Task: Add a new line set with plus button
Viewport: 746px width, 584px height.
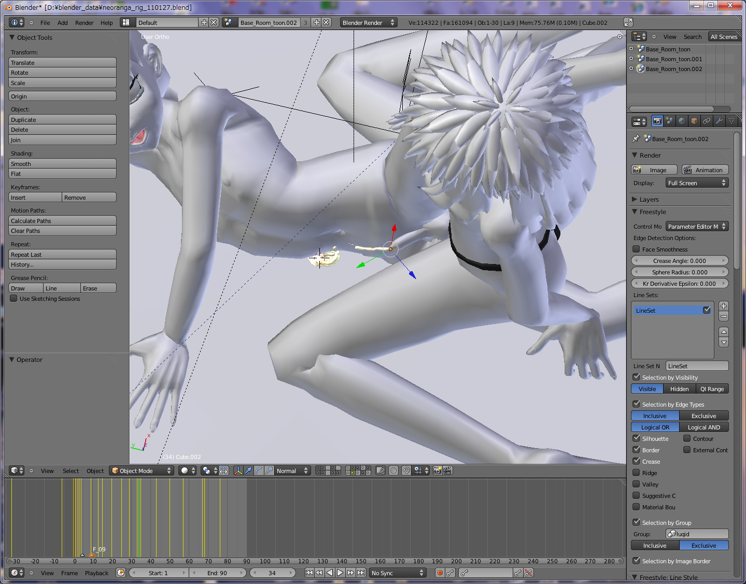Action: tap(724, 306)
